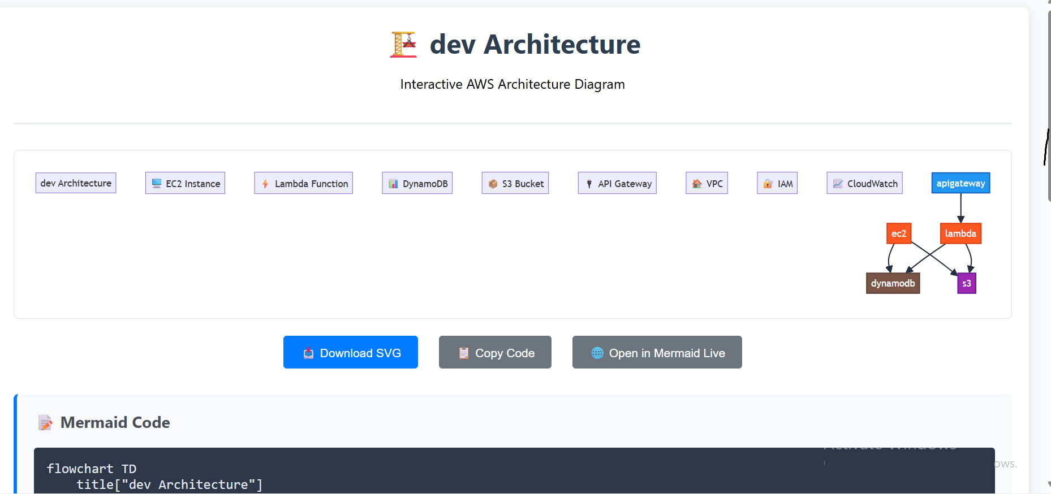Screen dimensions: 1051x494
Task: Click the purple s3 diagram node
Action: point(967,283)
